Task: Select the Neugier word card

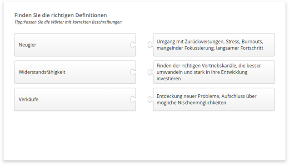Action: (75, 45)
